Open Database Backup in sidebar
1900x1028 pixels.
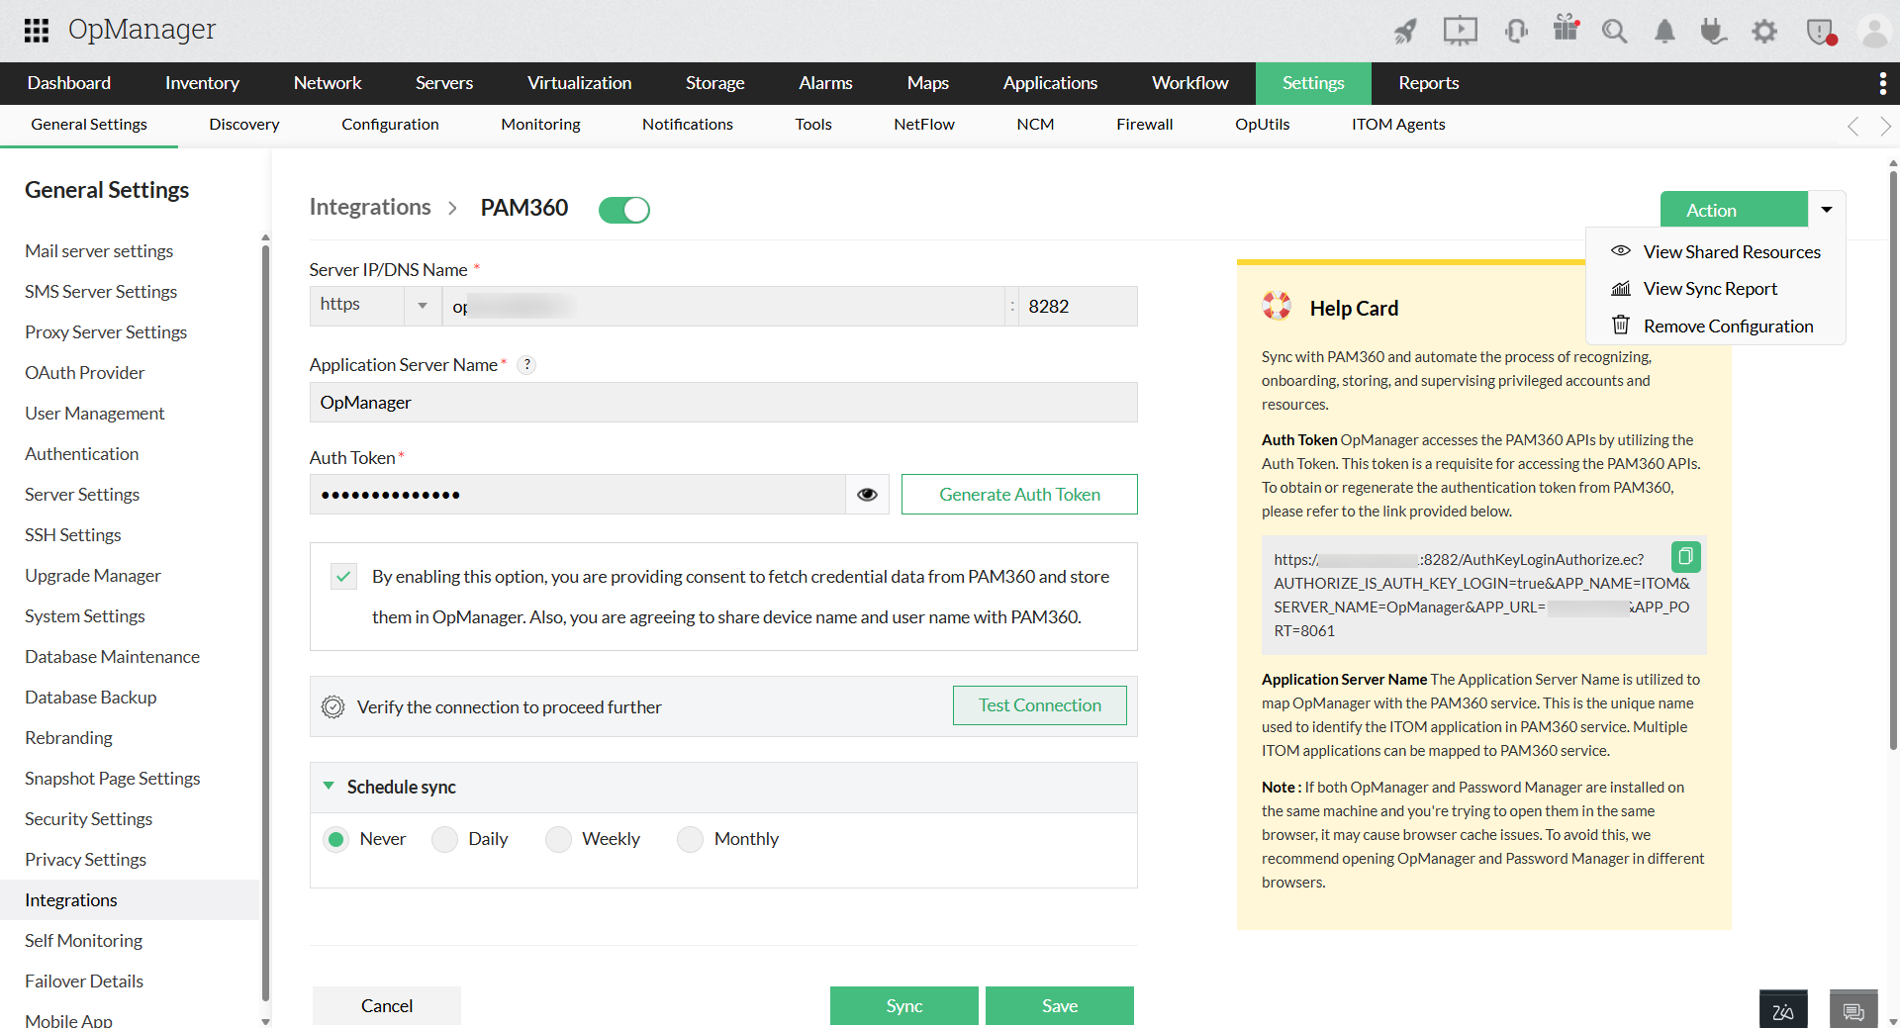point(91,698)
